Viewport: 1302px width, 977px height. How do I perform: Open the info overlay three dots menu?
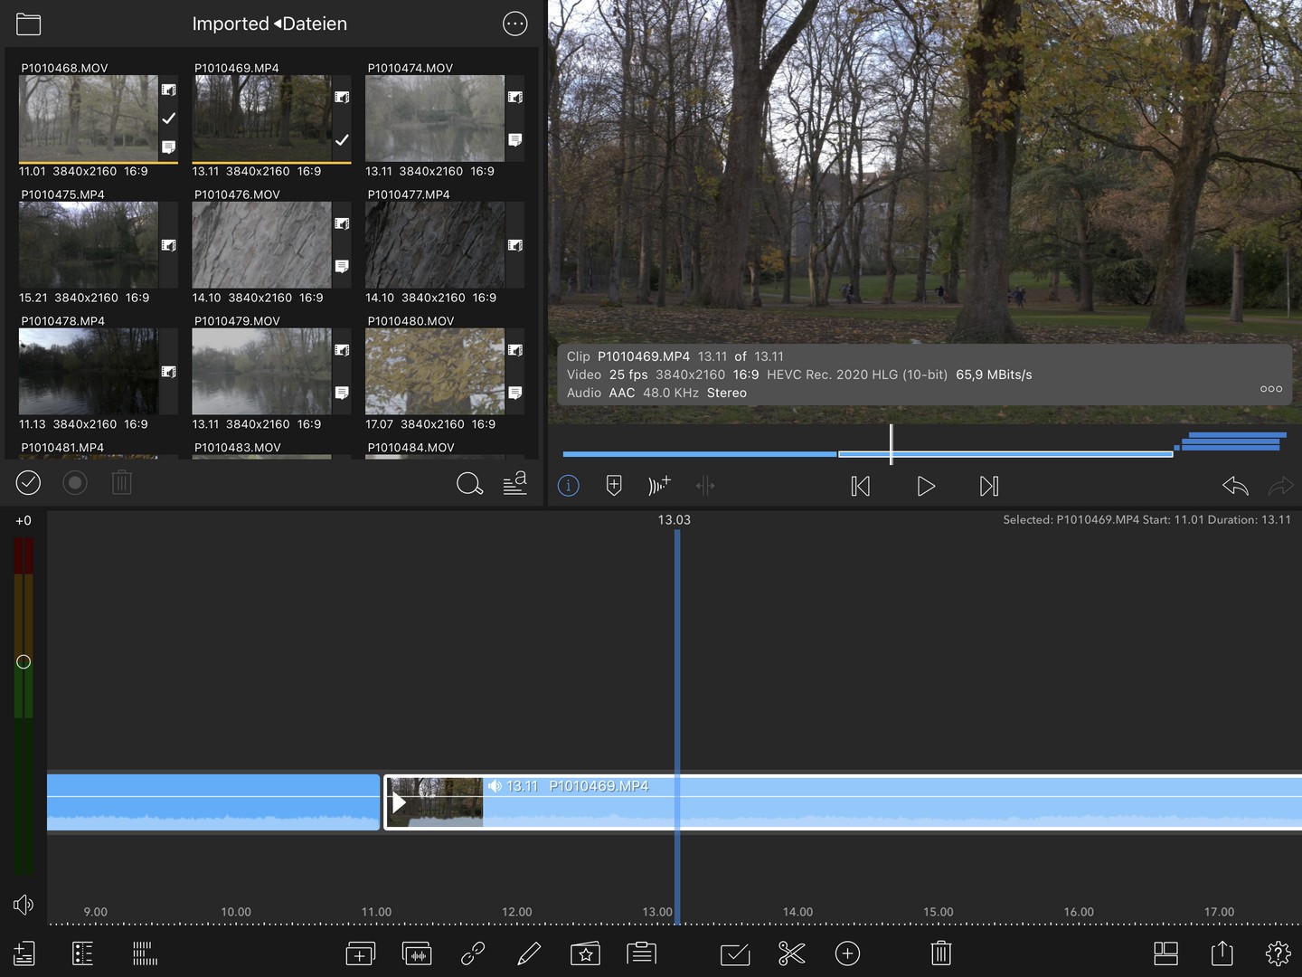(1271, 389)
